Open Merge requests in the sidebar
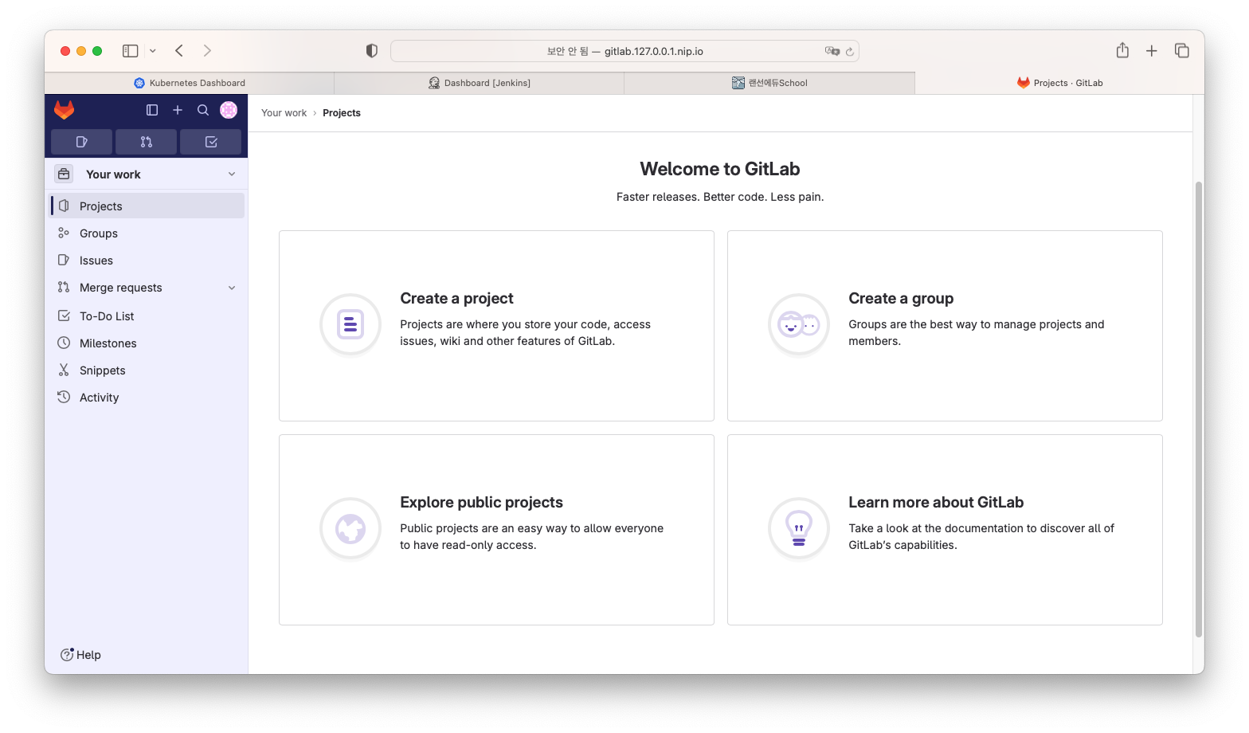The image size is (1249, 733). pyautogui.click(x=147, y=288)
